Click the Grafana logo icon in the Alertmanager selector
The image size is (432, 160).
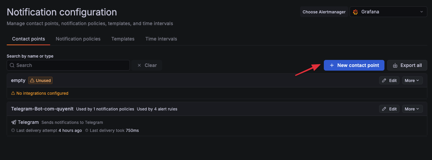pos(356,12)
